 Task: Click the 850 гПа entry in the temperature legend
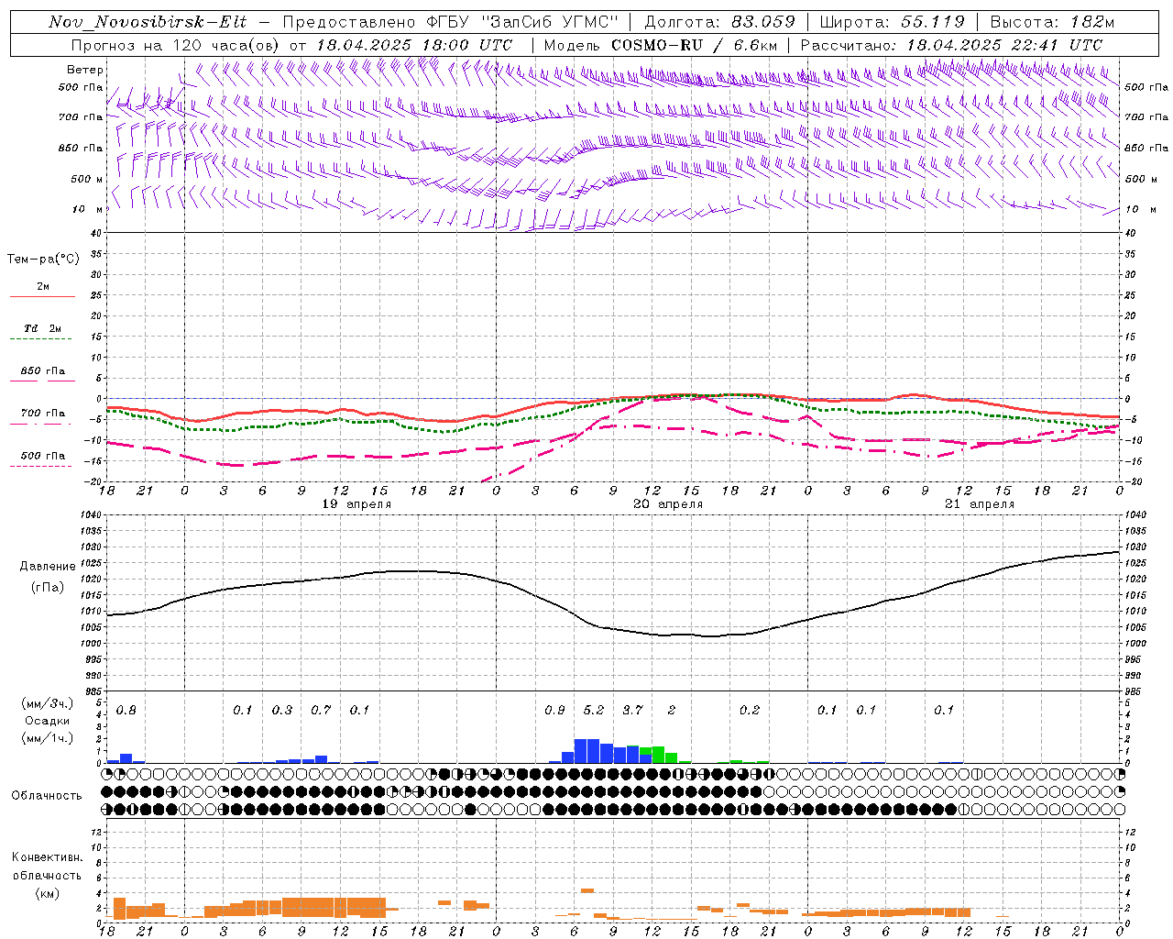43,371
